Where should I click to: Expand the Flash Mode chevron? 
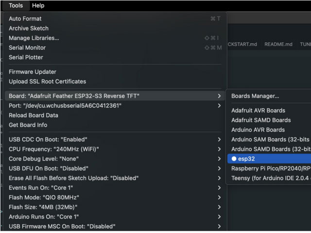pos(219,198)
